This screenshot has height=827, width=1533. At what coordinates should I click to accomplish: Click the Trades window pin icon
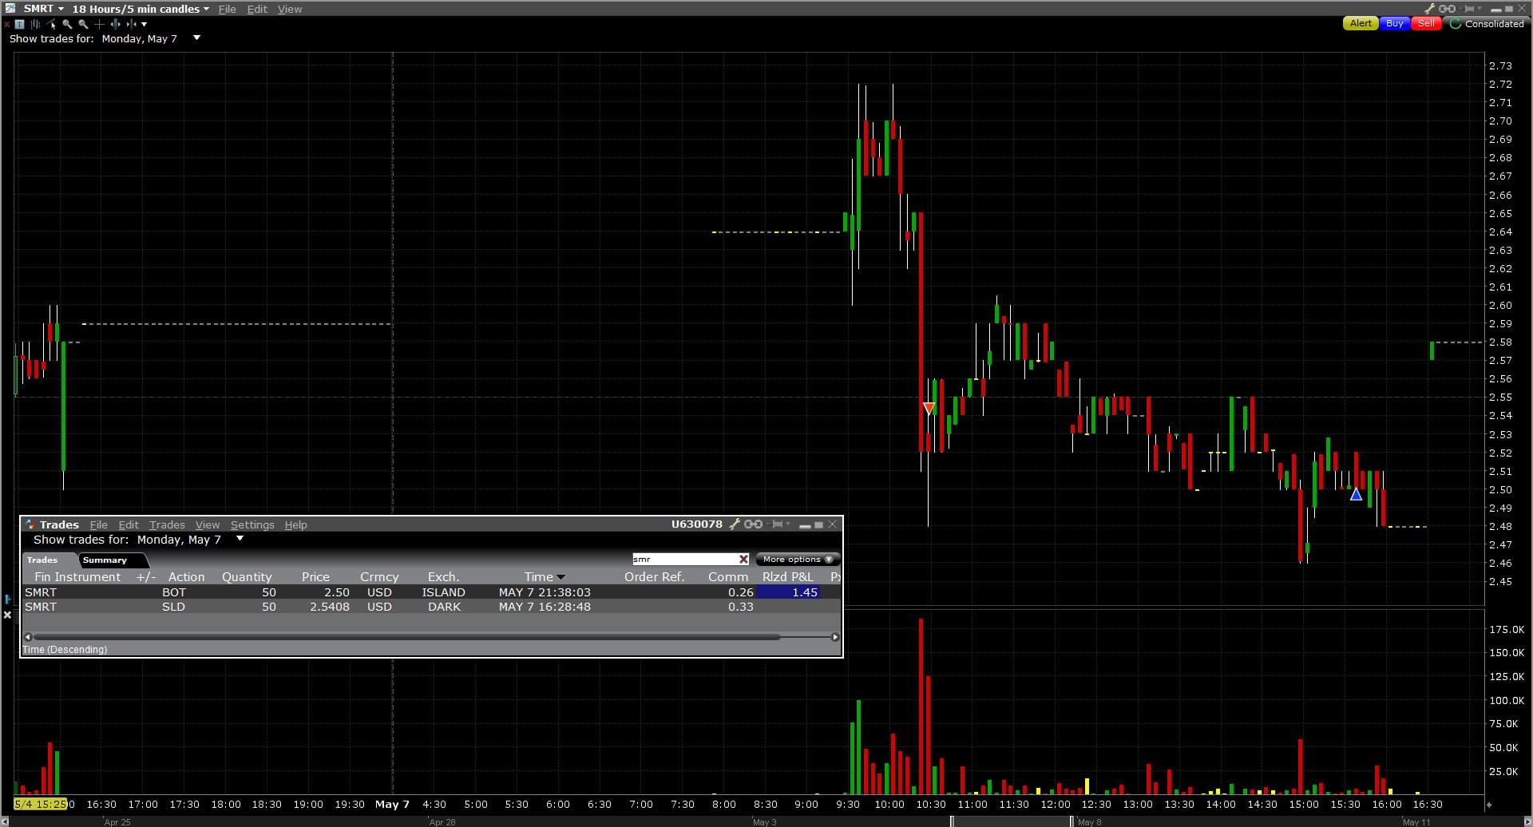point(777,524)
